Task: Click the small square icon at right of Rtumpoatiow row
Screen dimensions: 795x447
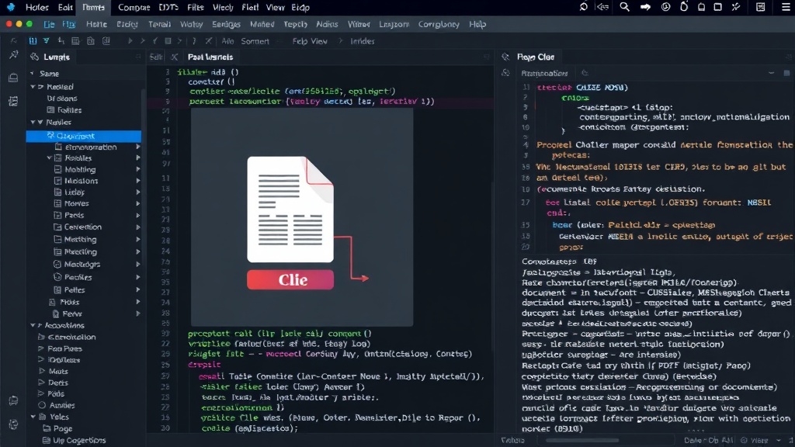Action: point(787,73)
